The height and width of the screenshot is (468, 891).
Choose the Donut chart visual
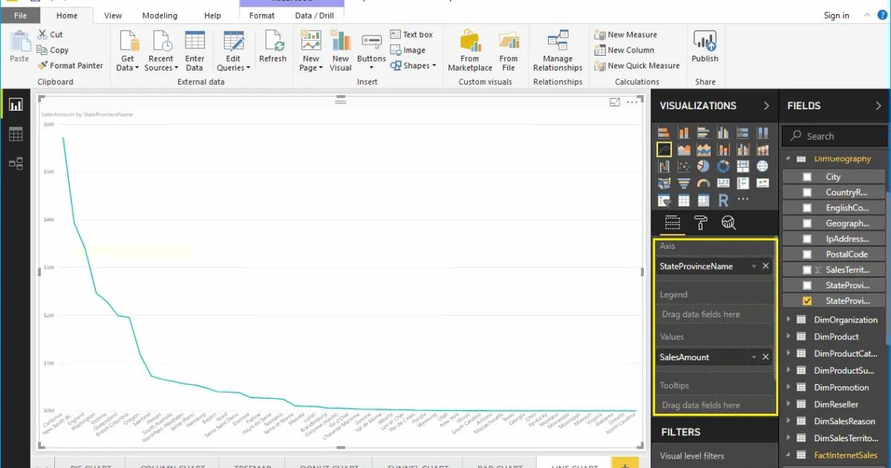point(722,166)
